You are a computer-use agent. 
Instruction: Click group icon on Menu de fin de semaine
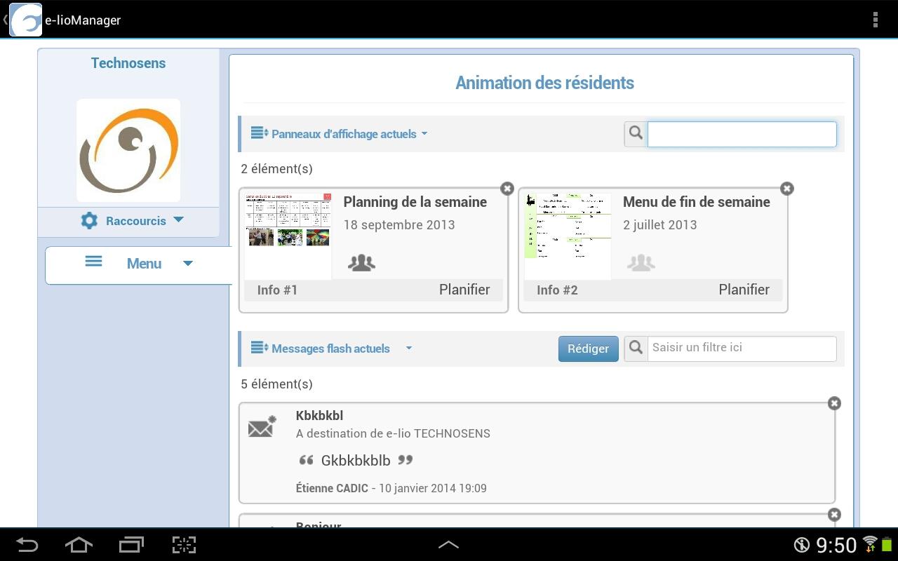[641, 262]
